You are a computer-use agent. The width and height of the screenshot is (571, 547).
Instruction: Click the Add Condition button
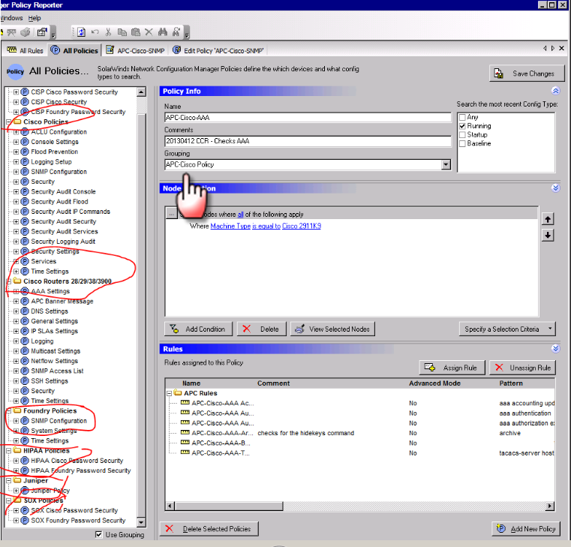(x=198, y=329)
